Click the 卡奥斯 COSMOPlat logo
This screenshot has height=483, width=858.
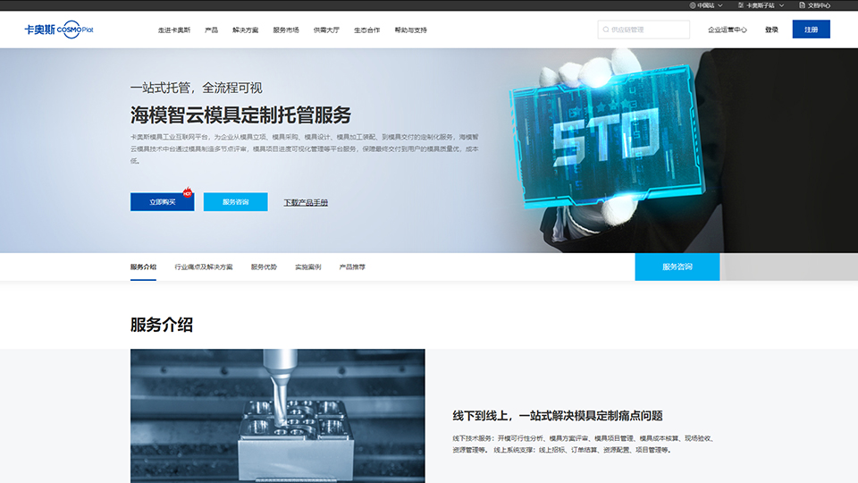coord(59,29)
